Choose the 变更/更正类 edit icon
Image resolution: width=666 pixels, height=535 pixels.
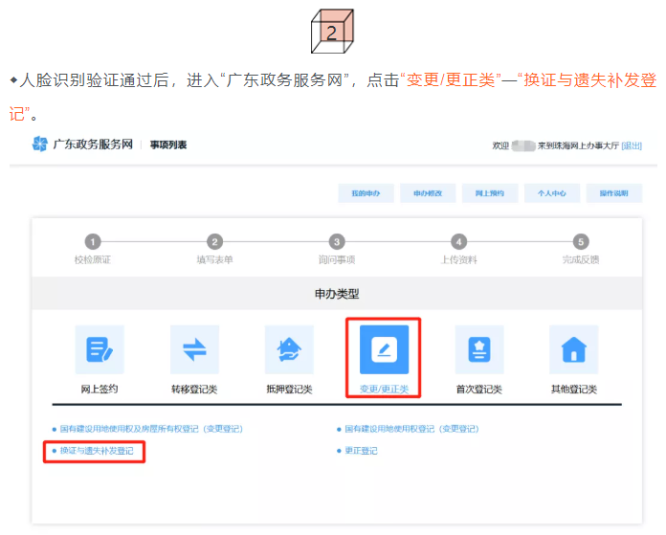coord(384,349)
